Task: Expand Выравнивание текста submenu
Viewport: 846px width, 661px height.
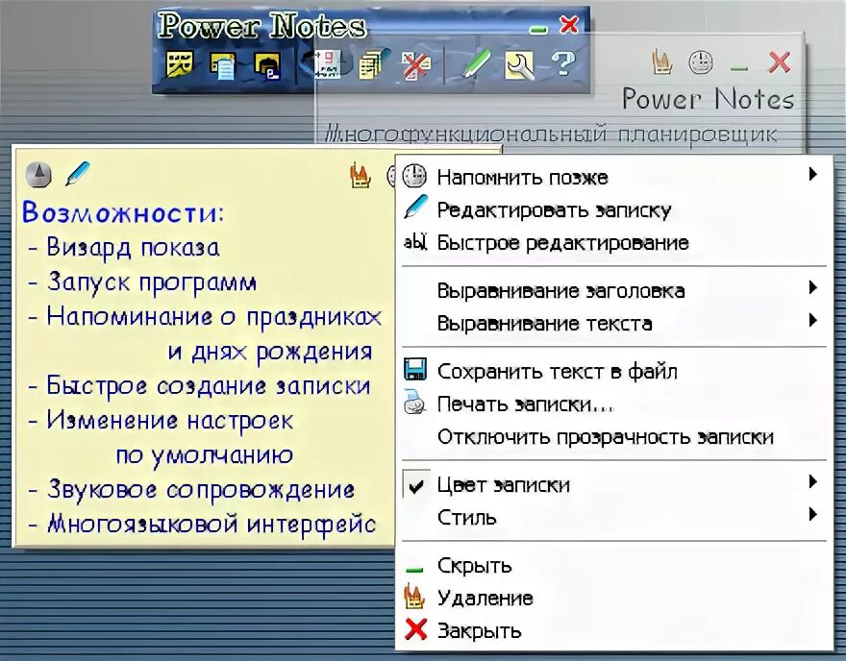Action: tap(812, 320)
